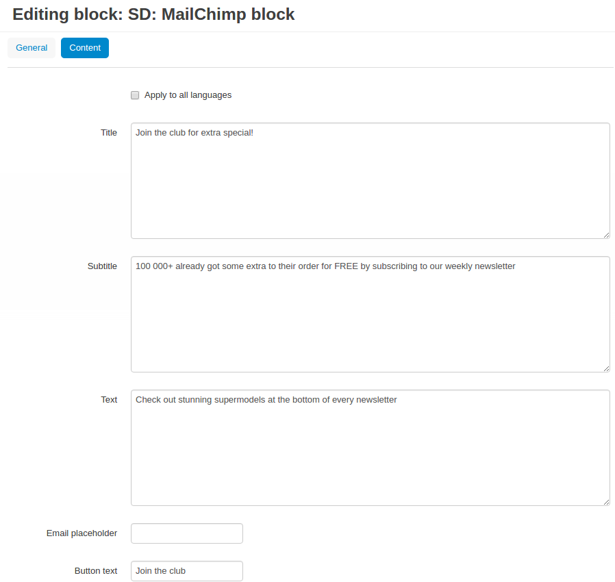615x582 pixels.
Task: Click the Button text input 'Join the club'
Action: [x=187, y=571]
